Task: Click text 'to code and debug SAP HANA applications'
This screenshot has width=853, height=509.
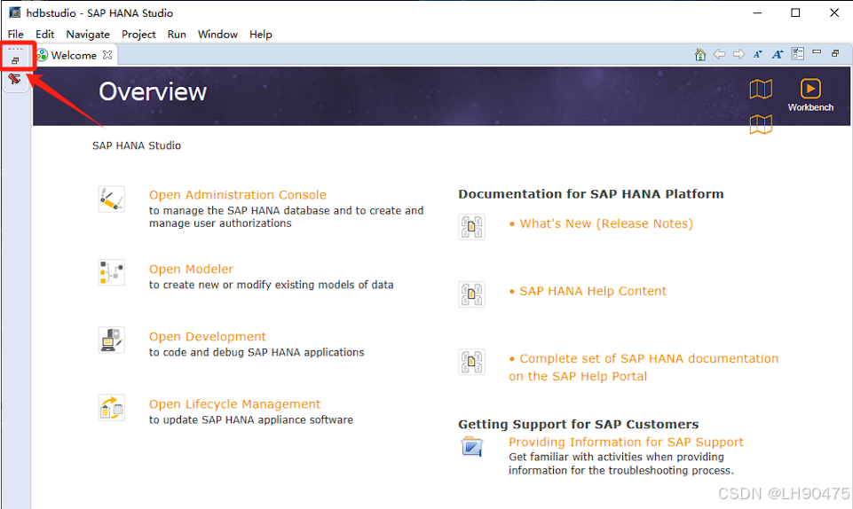Action: (257, 353)
